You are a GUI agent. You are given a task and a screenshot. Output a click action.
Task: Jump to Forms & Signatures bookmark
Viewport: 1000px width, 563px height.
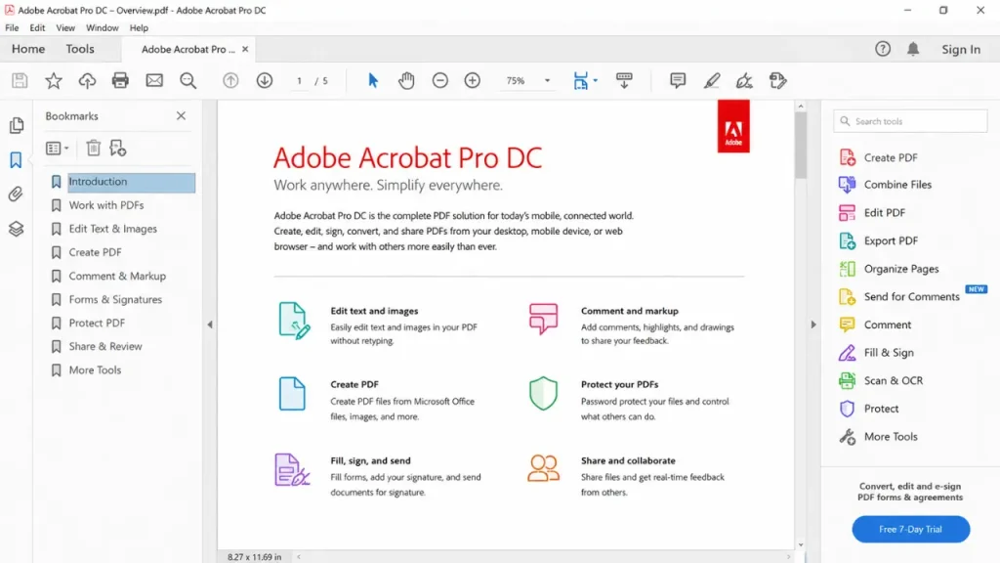point(115,299)
